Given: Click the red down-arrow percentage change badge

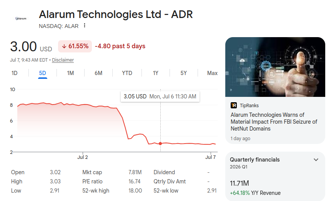Looking at the screenshot, I should pos(75,46).
